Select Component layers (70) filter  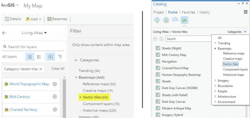click(x=101, y=104)
